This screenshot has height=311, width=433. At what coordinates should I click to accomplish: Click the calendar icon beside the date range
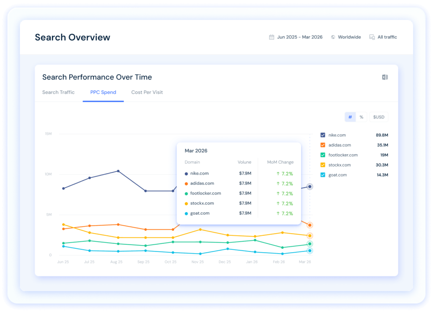(x=271, y=37)
